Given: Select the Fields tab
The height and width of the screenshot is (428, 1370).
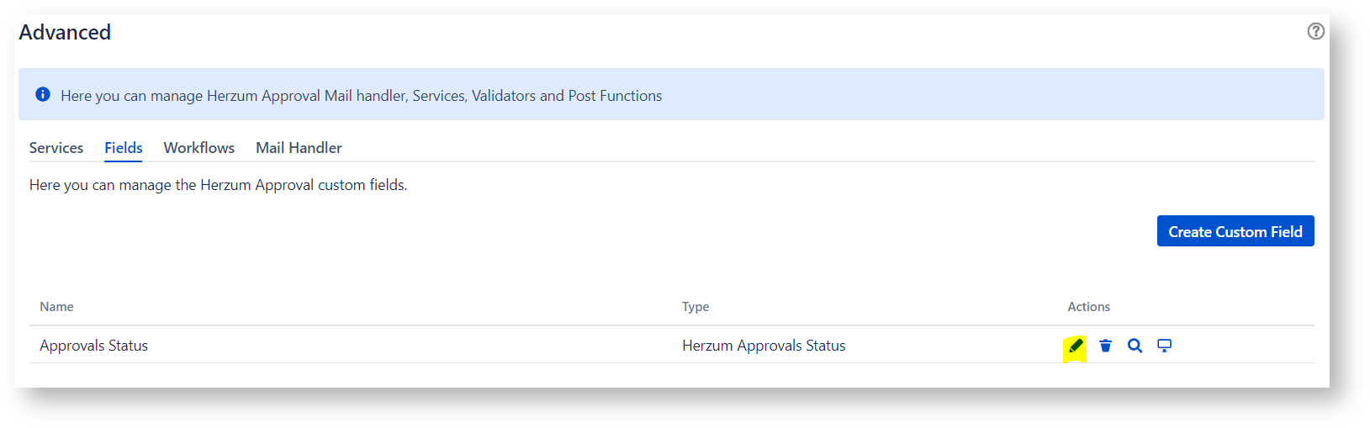Looking at the screenshot, I should [124, 148].
